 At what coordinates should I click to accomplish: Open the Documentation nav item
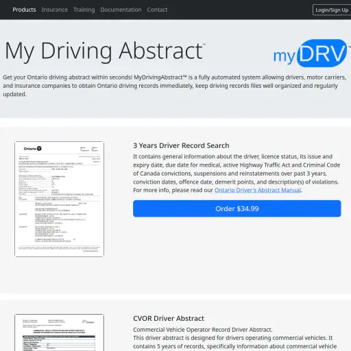pyautogui.click(x=121, y=10)
